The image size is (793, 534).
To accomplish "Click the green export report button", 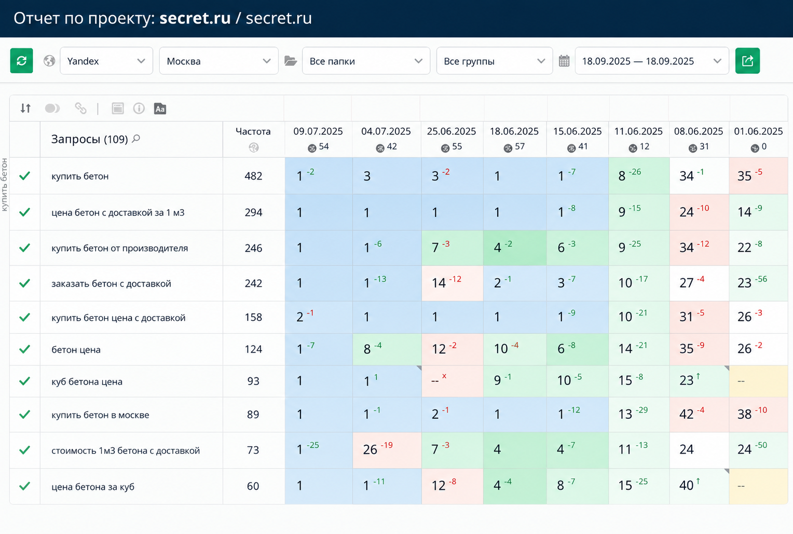I will (747, 61).
